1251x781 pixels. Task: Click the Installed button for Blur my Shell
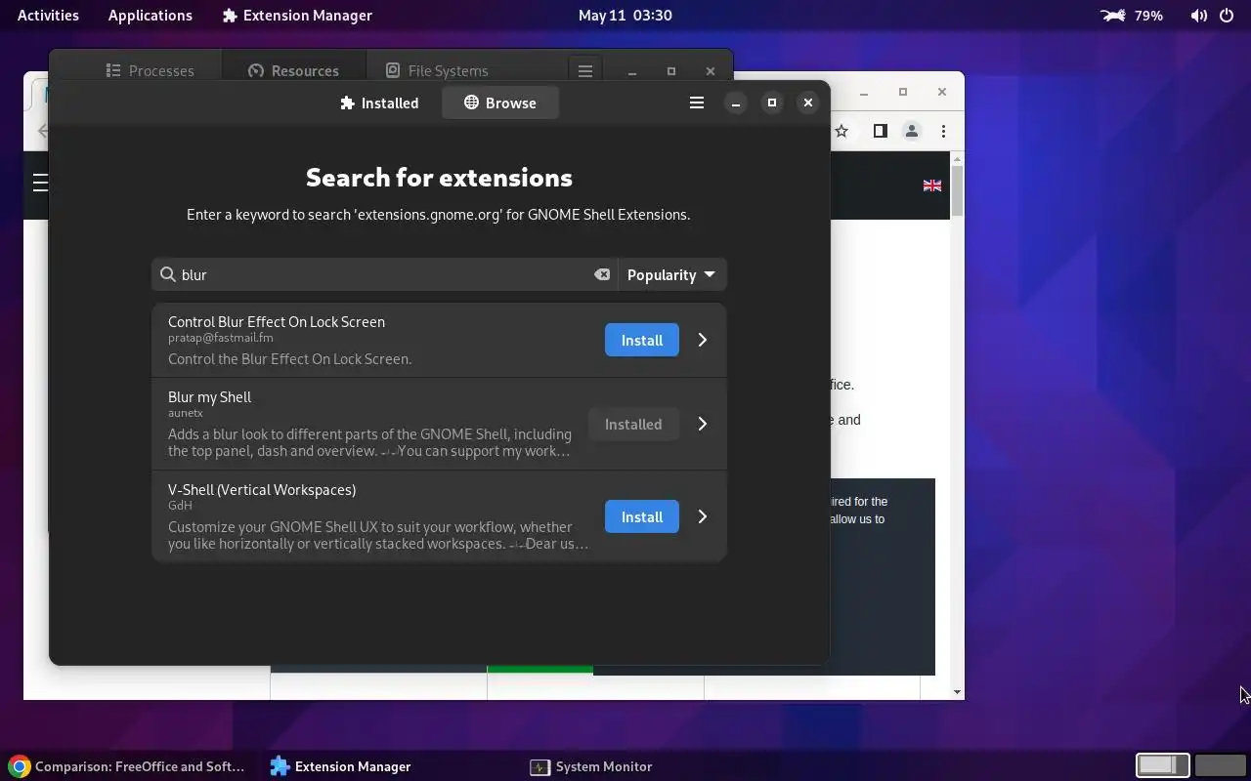point(633,424)
